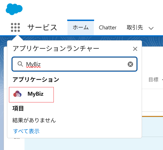Viewport: 163px width, 150px height.
Task: Click the サービス app name
Action: point(42,27)
